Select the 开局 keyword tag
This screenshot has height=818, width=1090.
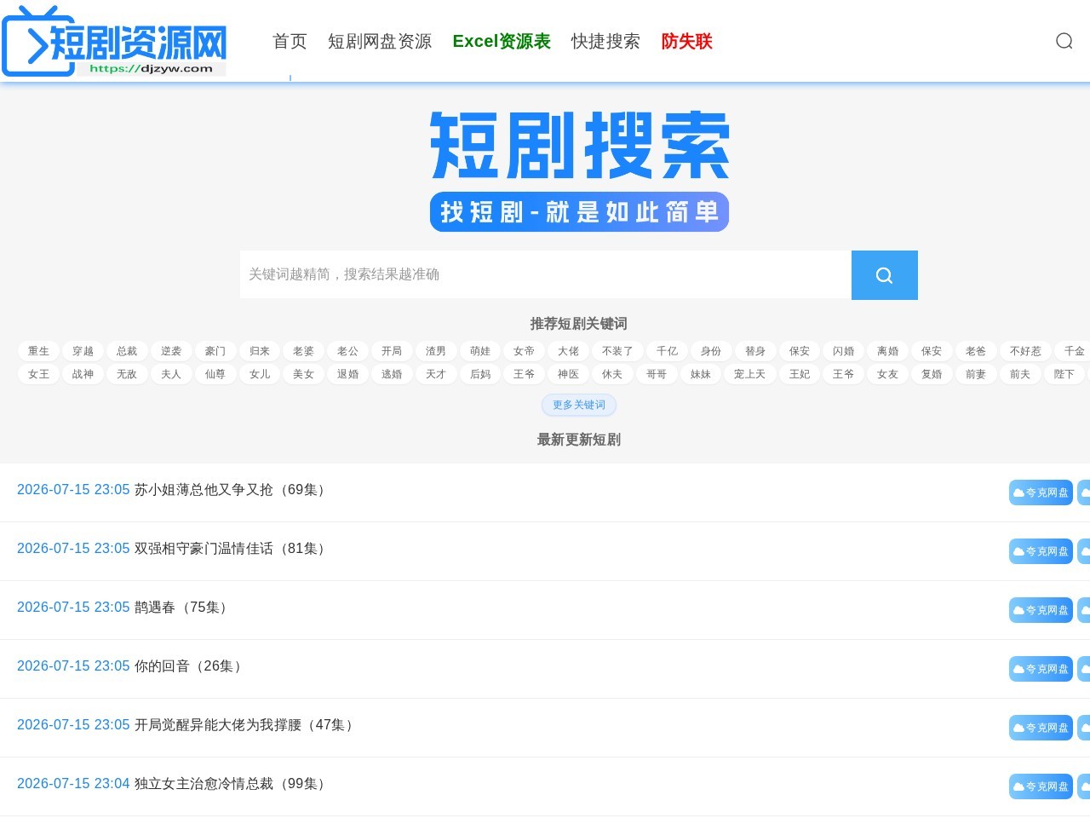pos(392,351)
